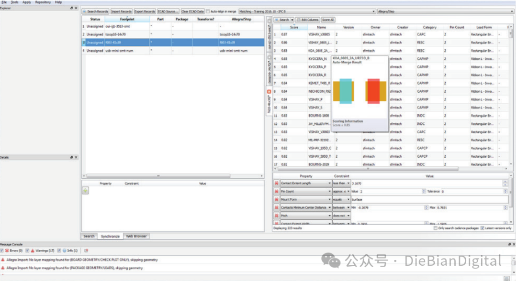Click Clear ECAD Data button
517x281 pixels.
pos(192,11)
